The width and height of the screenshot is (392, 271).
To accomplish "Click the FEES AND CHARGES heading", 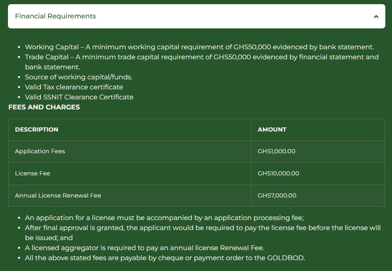I will pyautogui.click(x=44, y=107).
